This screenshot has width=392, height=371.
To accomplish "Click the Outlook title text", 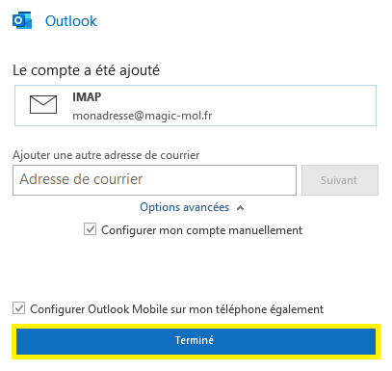I will click(x=71, y=21).
